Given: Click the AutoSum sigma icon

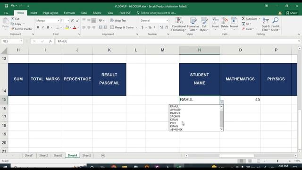Looking at the screenshot, I should (x=243, y=19).
